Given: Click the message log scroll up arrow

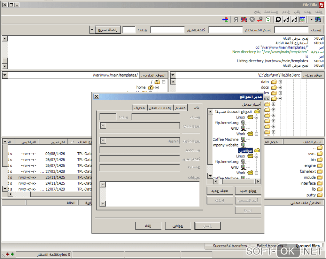Looking at the screenshot, I should tap(4, 39).
